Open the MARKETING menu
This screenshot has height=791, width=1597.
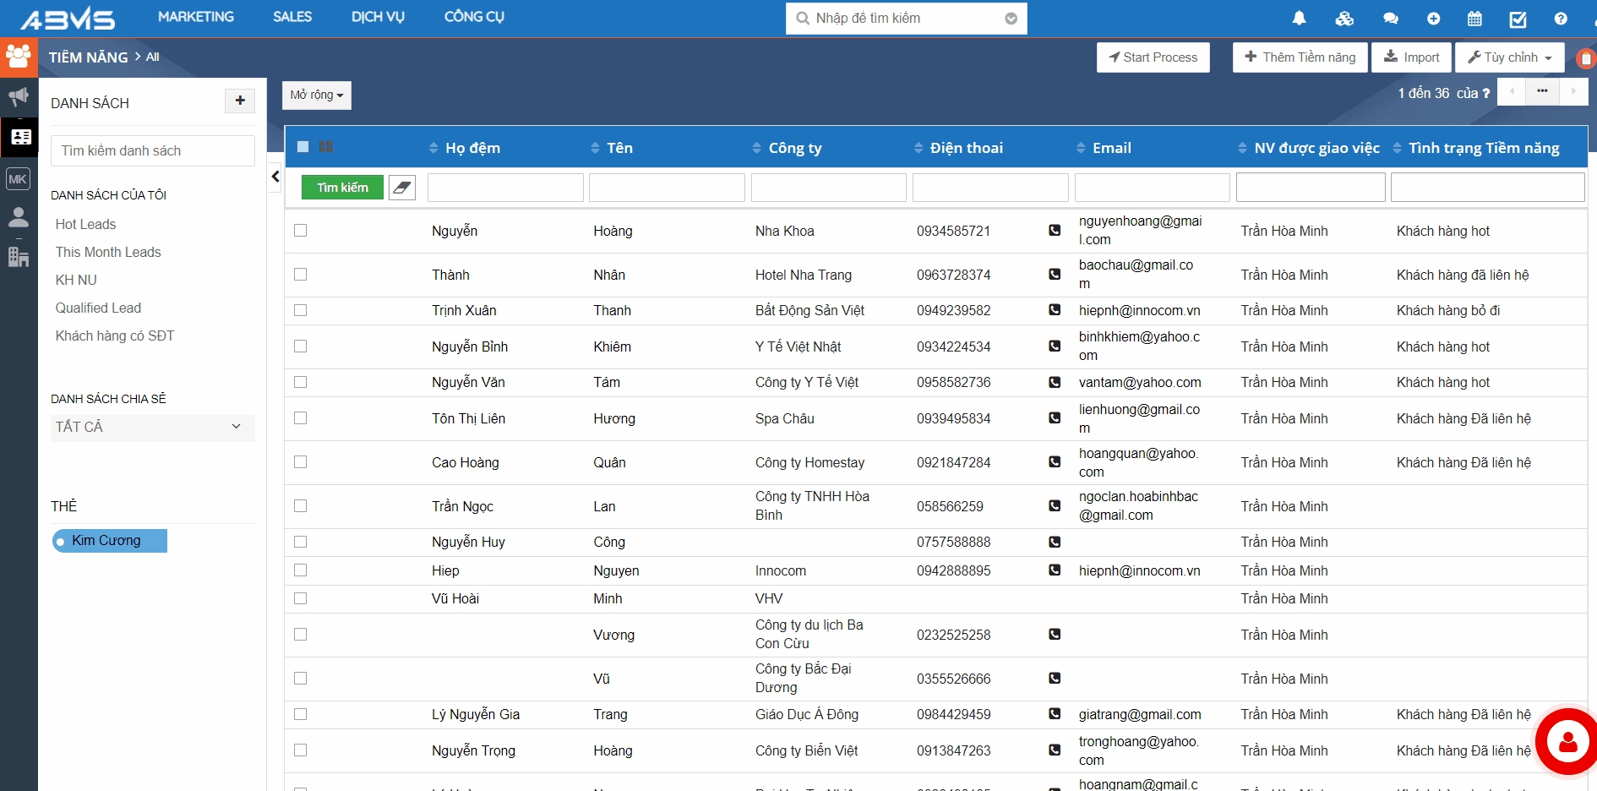click(196, 17)
